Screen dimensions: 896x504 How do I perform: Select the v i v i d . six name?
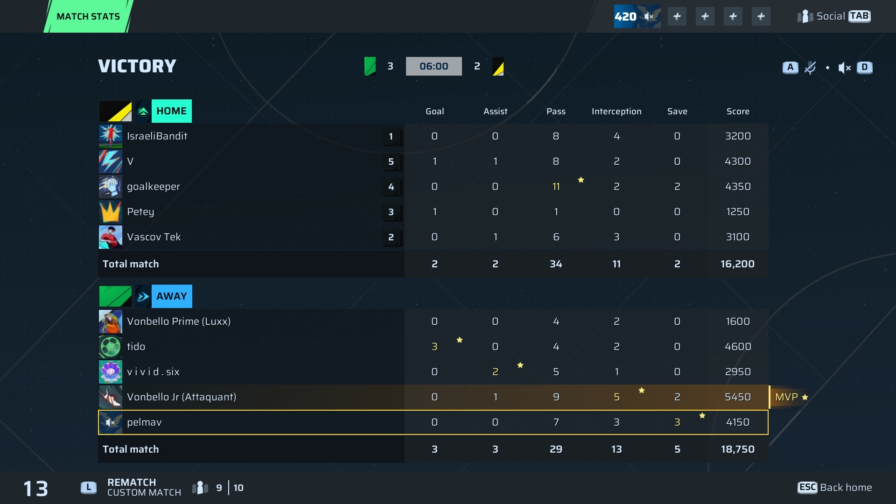pyautogui.click(x=153, y=372)
